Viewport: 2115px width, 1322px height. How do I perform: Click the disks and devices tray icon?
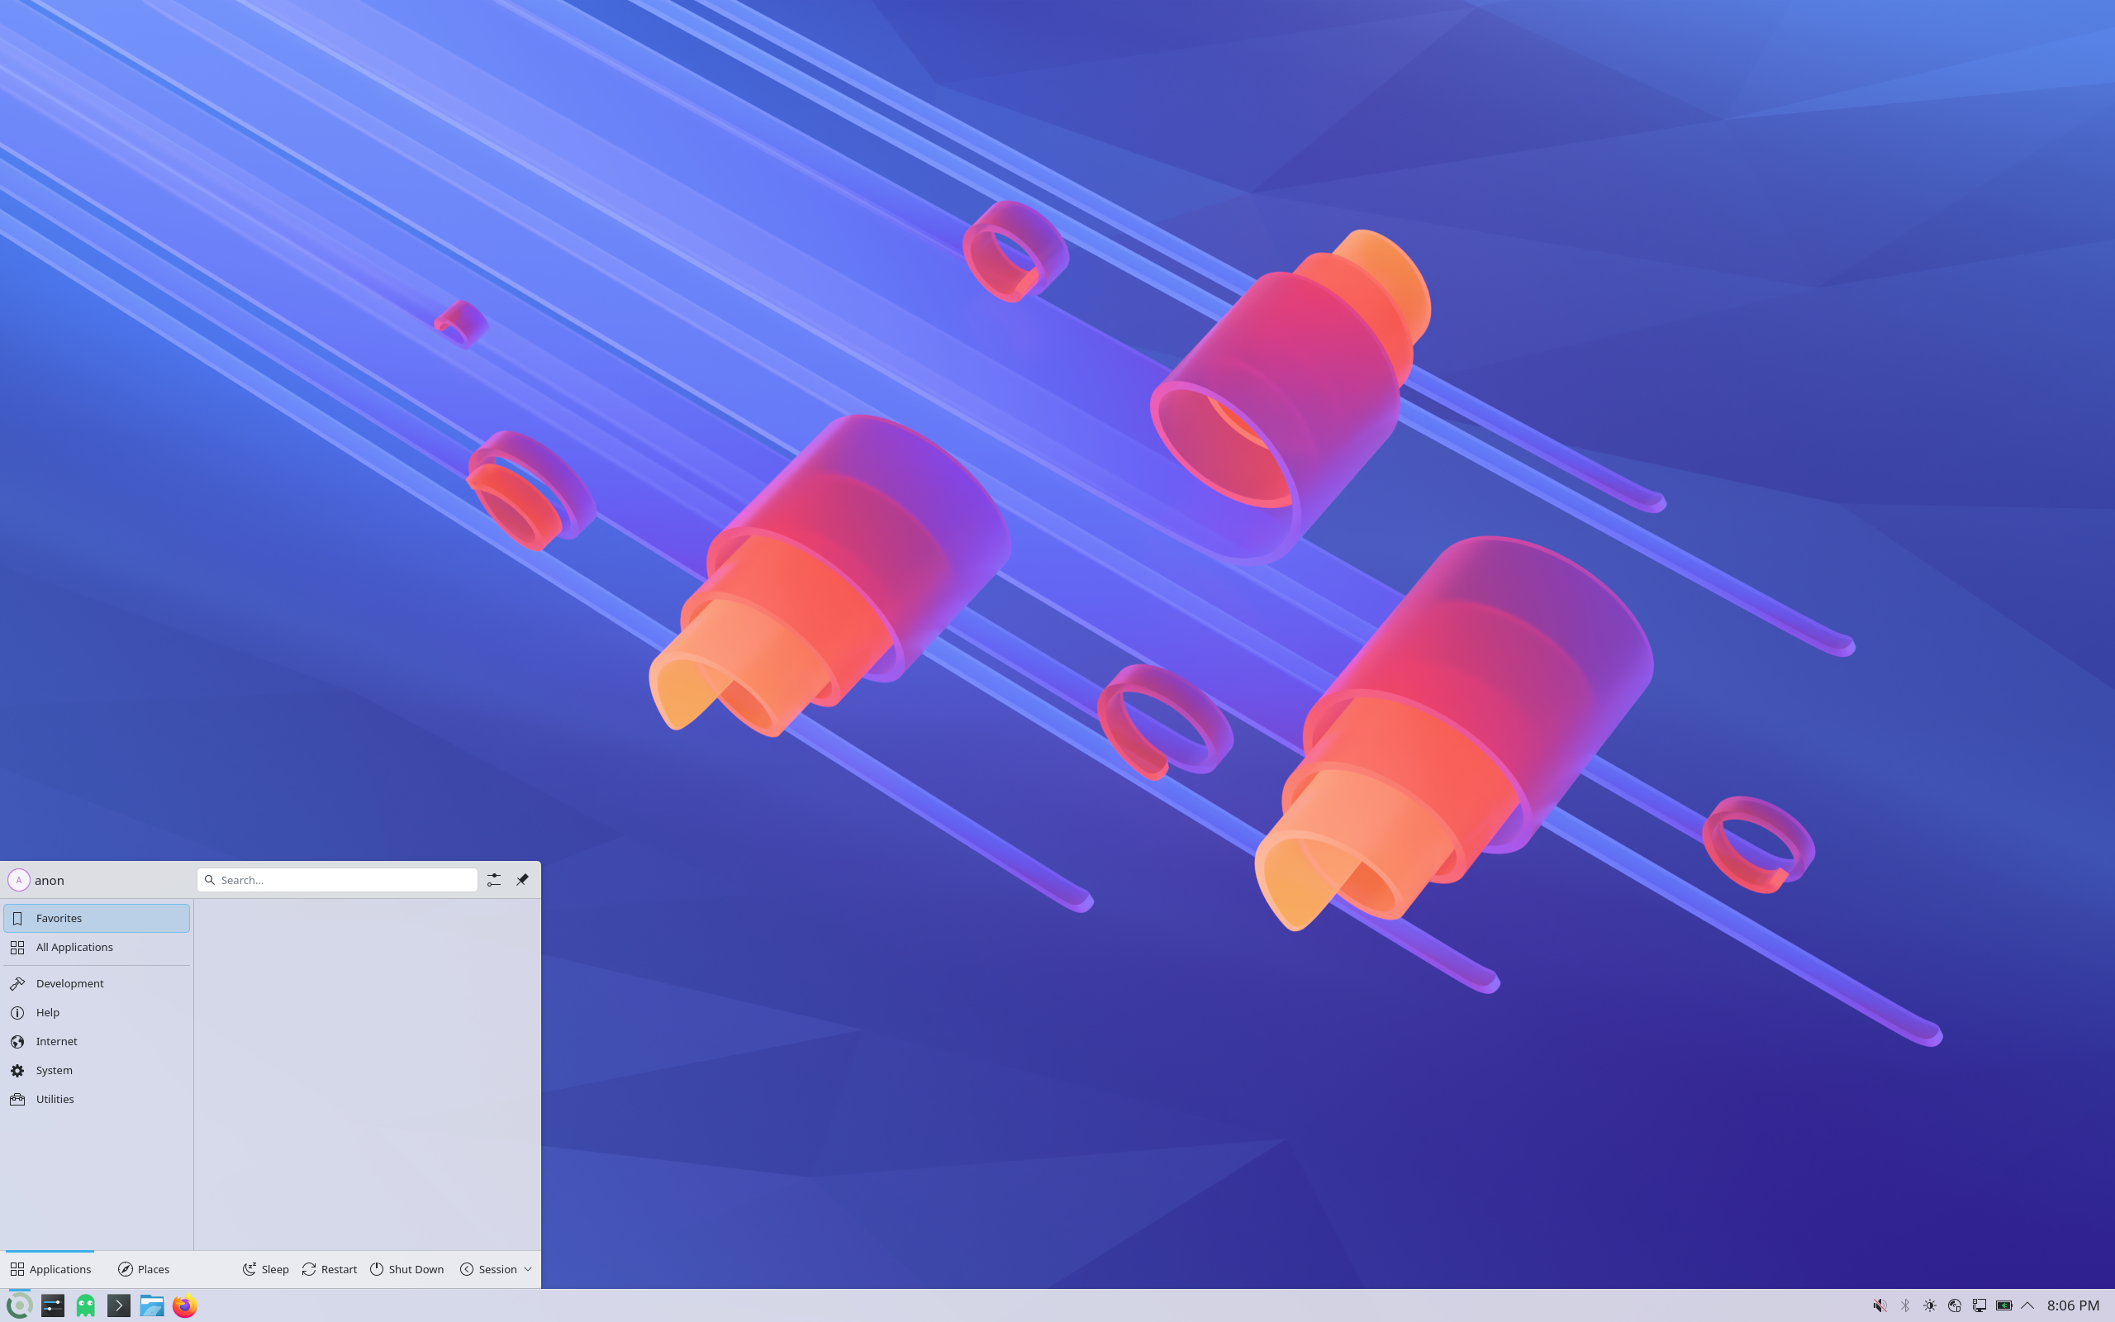1954,1305
